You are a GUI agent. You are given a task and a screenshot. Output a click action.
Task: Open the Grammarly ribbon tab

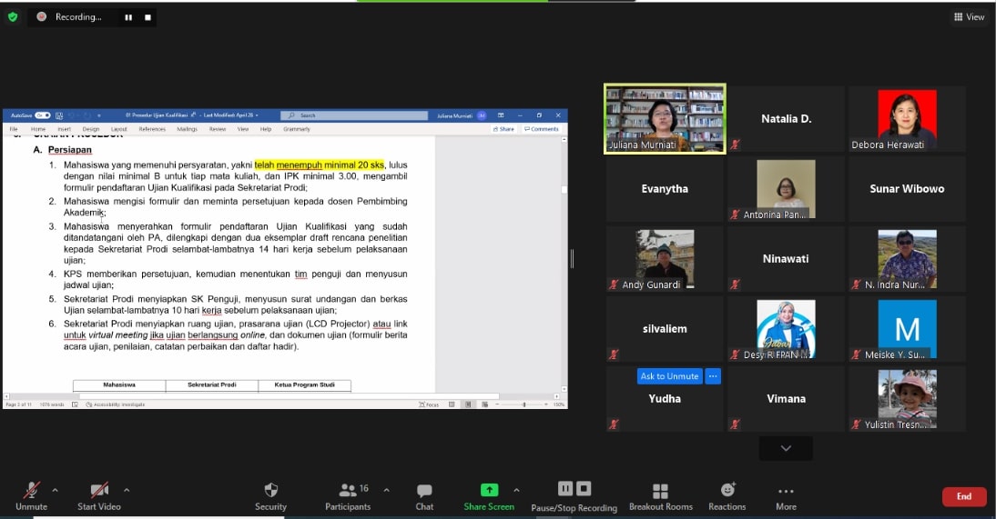point(297,129)
